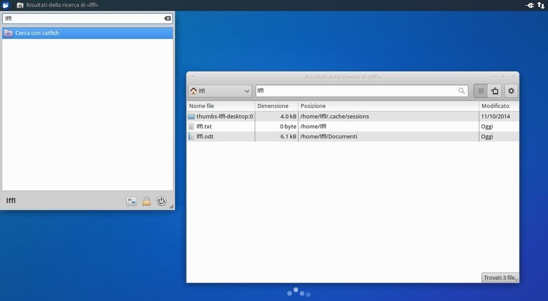
Task: Open Catfish gear settings menu
Action: point(511,91)
